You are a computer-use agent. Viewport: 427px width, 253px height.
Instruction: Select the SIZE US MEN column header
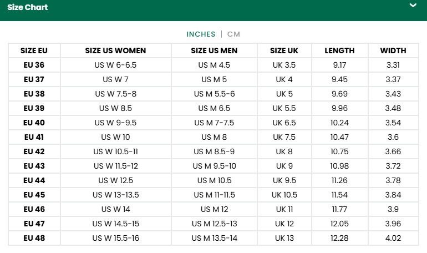coord(214,50)
